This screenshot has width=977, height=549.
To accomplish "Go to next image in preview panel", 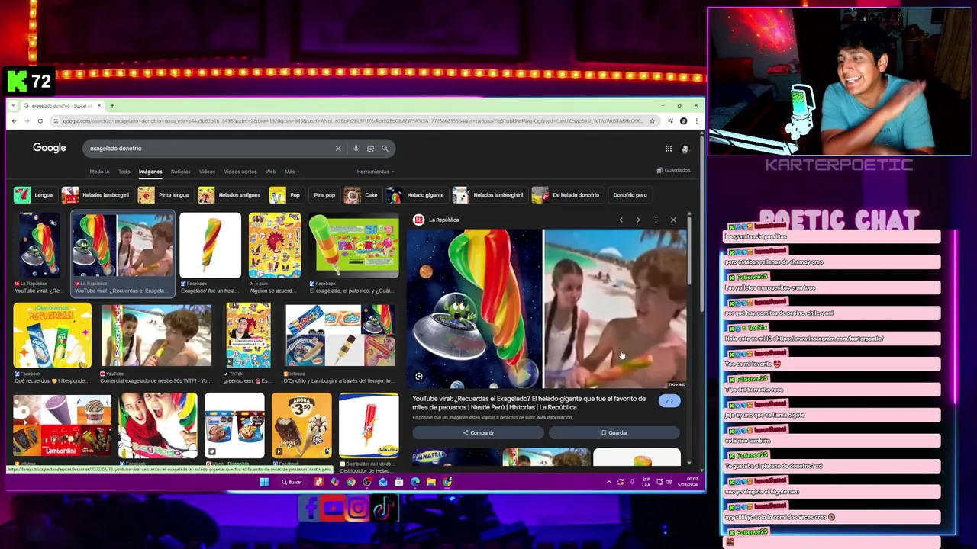I will [638, 220].
